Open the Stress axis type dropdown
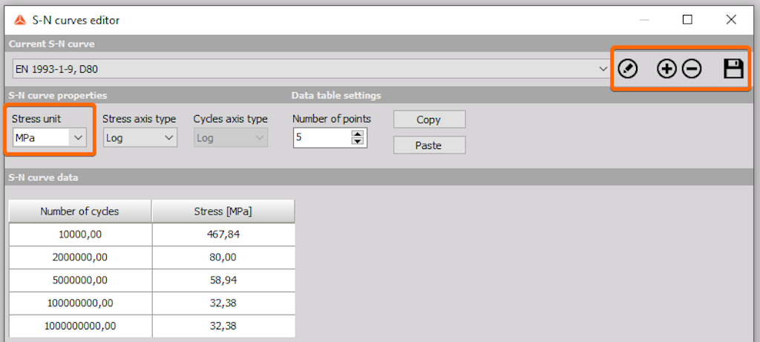760x342 pixels. click(x=140, y=137)
